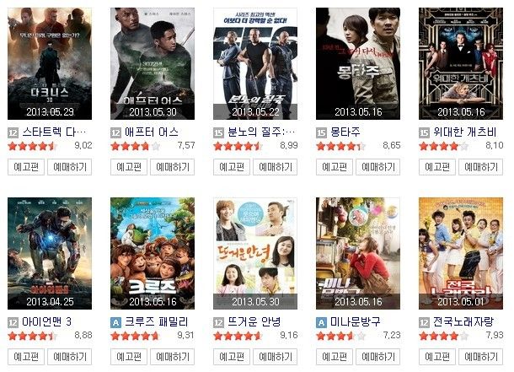Screen dimensions: 514x372
Task: Click the A rating icon beside 미나문방구
Action: 321,323
